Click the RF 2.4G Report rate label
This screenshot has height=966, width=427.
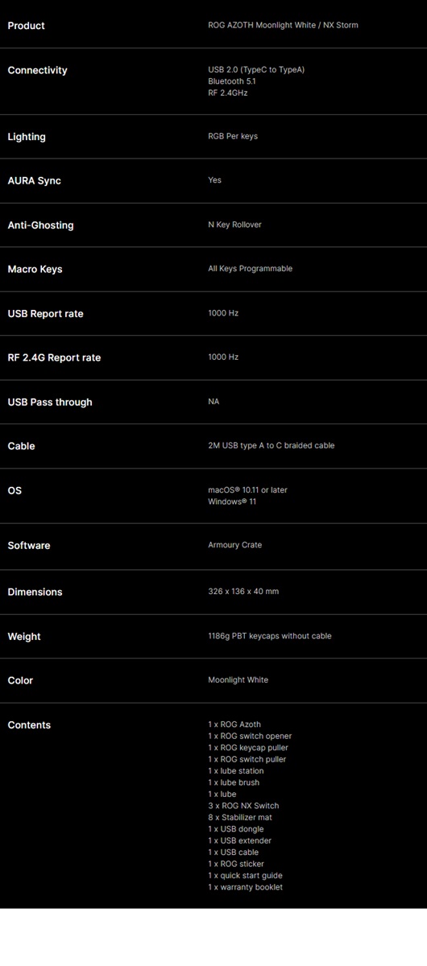click(54, 358)
